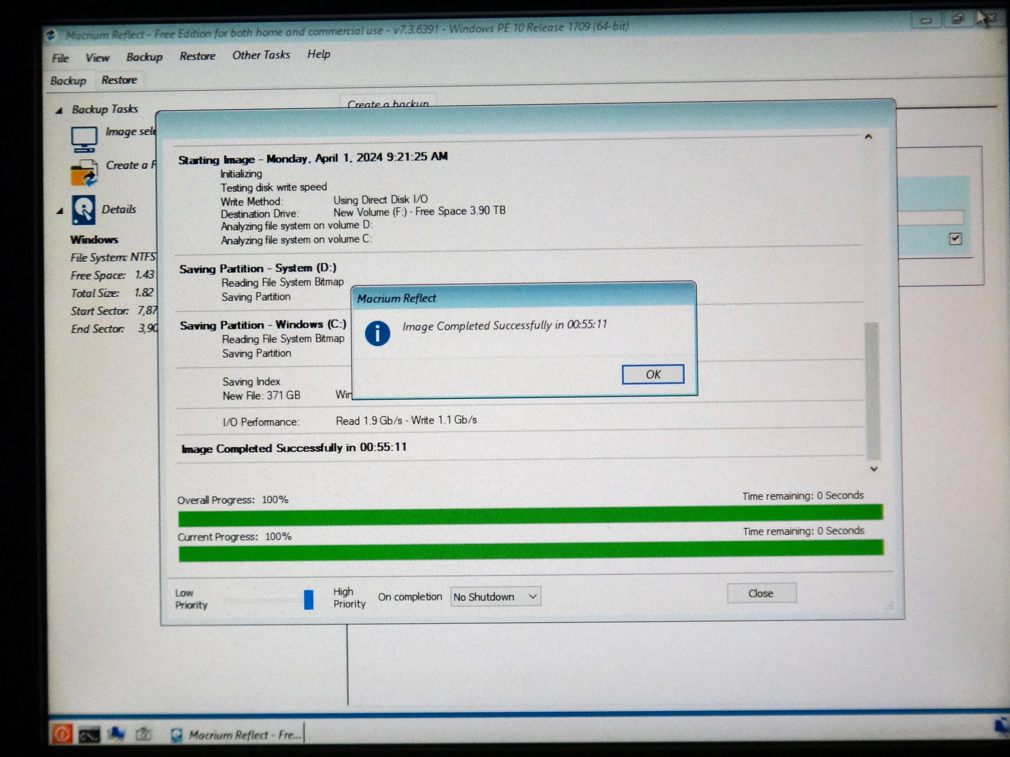The image size is (1010, 757).
Task: Click the Create a File backup folder icon
Action: pyautogui.click(x=84, y=173)
